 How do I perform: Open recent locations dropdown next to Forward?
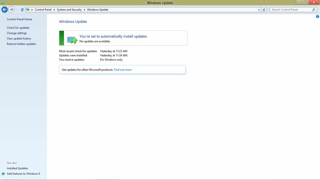[17, 10]
